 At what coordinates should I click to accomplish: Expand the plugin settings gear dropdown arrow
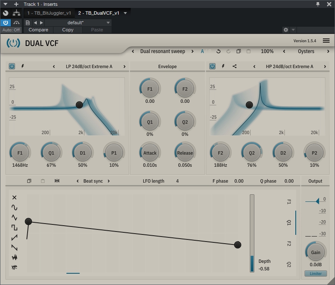pos(293,30)
